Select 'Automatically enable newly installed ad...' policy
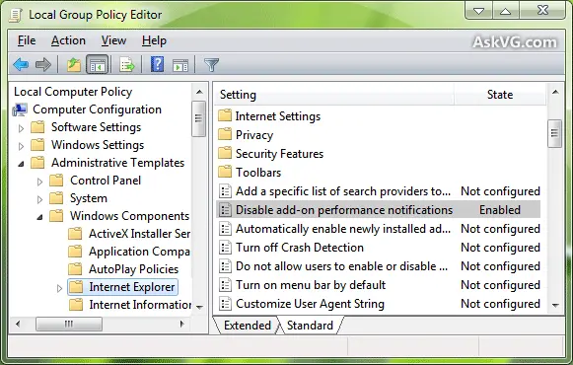The height and width of the screenshot is (365, 573). click(343, 229)
